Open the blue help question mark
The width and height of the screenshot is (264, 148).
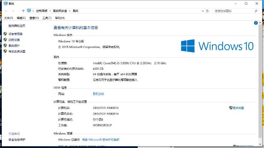click(x=256, y=23)
